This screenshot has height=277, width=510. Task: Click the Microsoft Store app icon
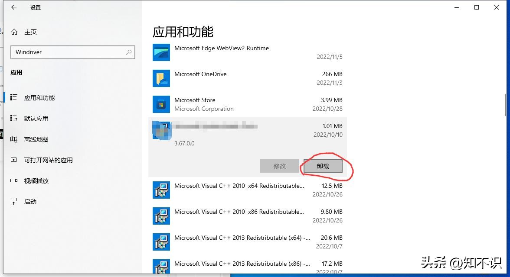pos(161,104)
